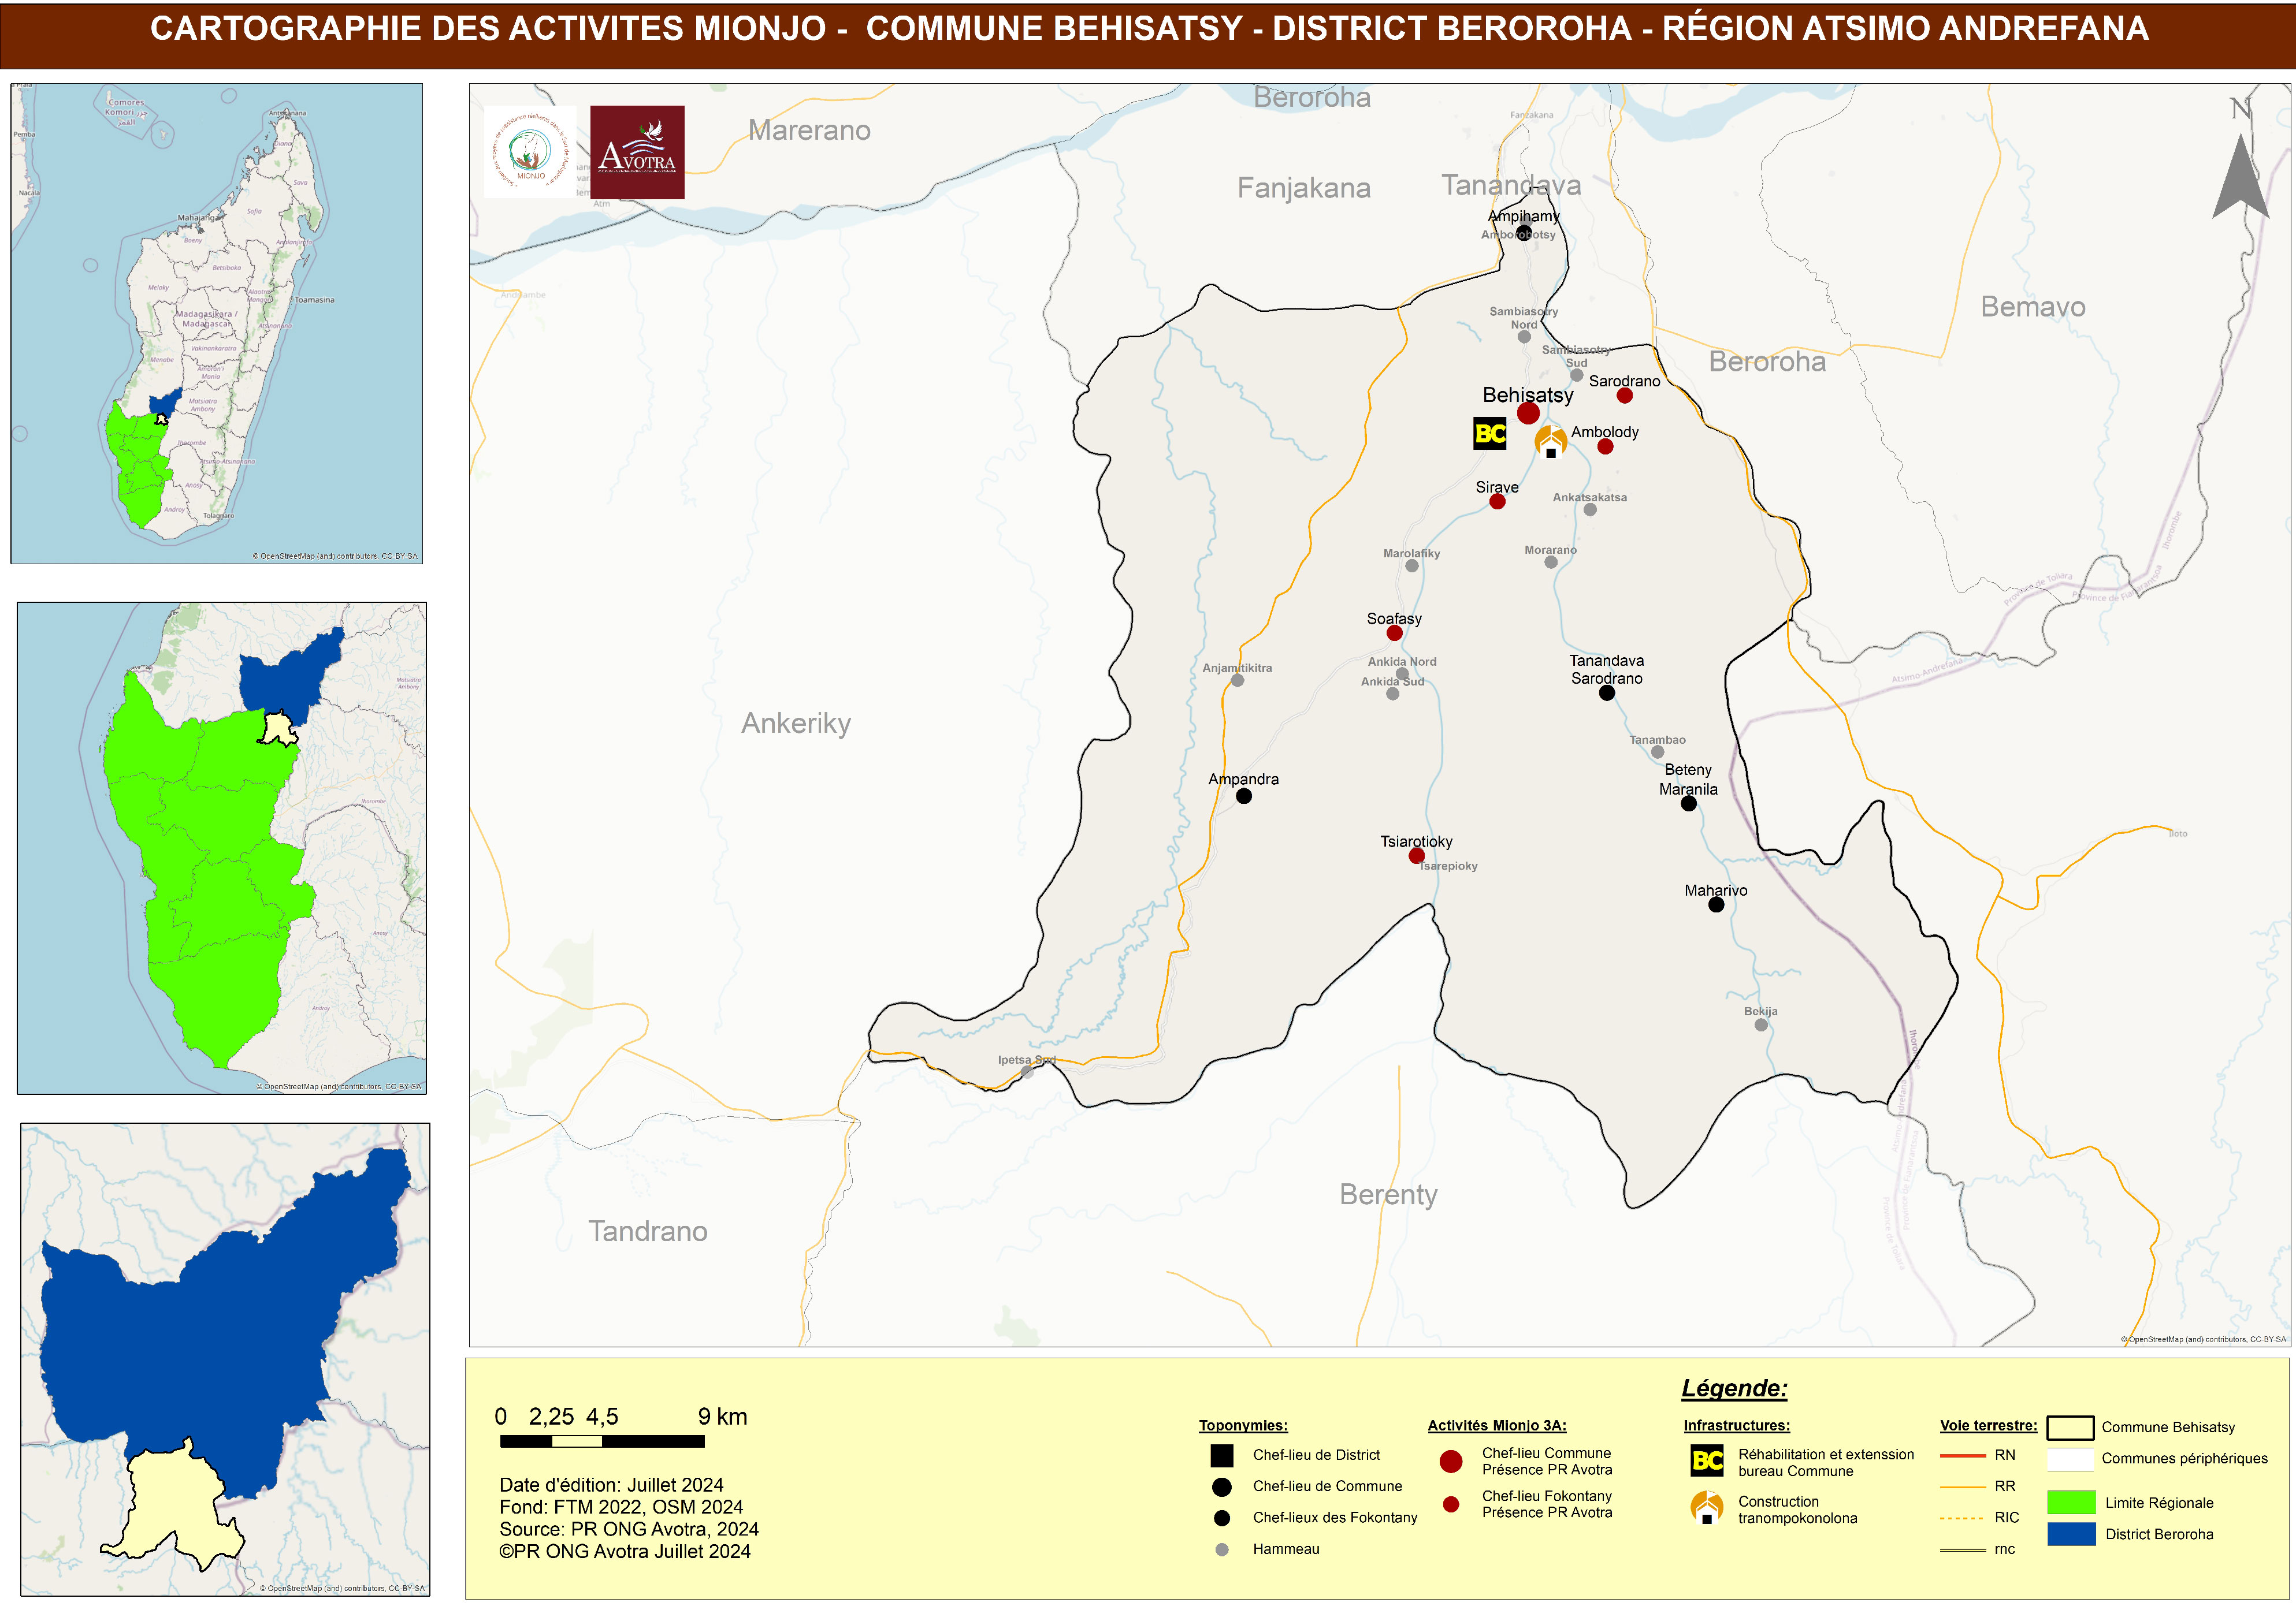The height and width of the screenshot is (1621, 2296).
Task: Click the gray Bekija hamlet dot
Action: 1761,1026
